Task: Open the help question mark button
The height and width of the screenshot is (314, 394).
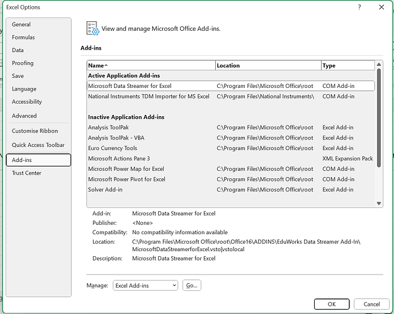Action: point(359,7)
